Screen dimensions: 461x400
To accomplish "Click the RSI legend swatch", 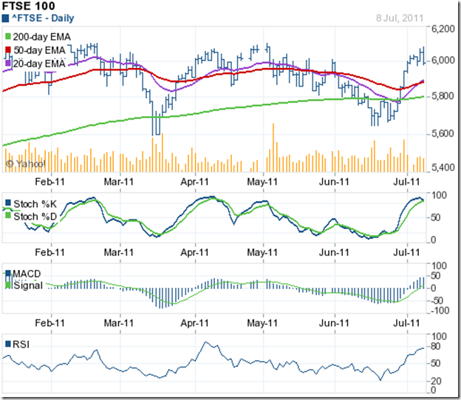I will coord(7,344).
